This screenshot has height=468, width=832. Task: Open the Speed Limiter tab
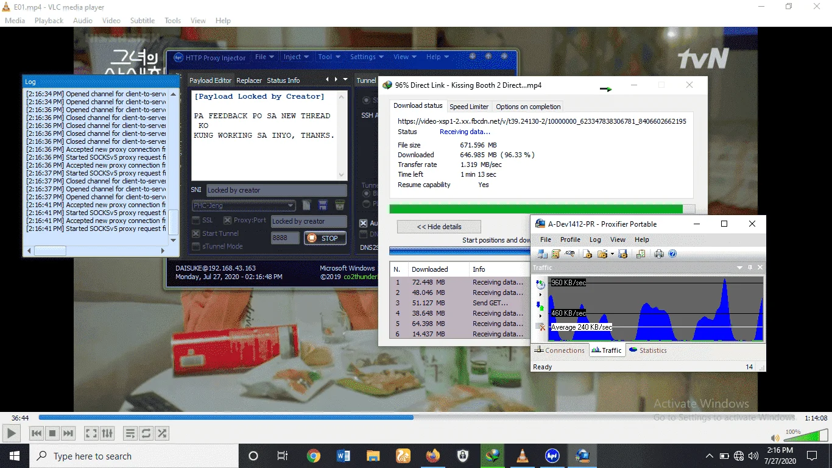(x=469, y=107)
